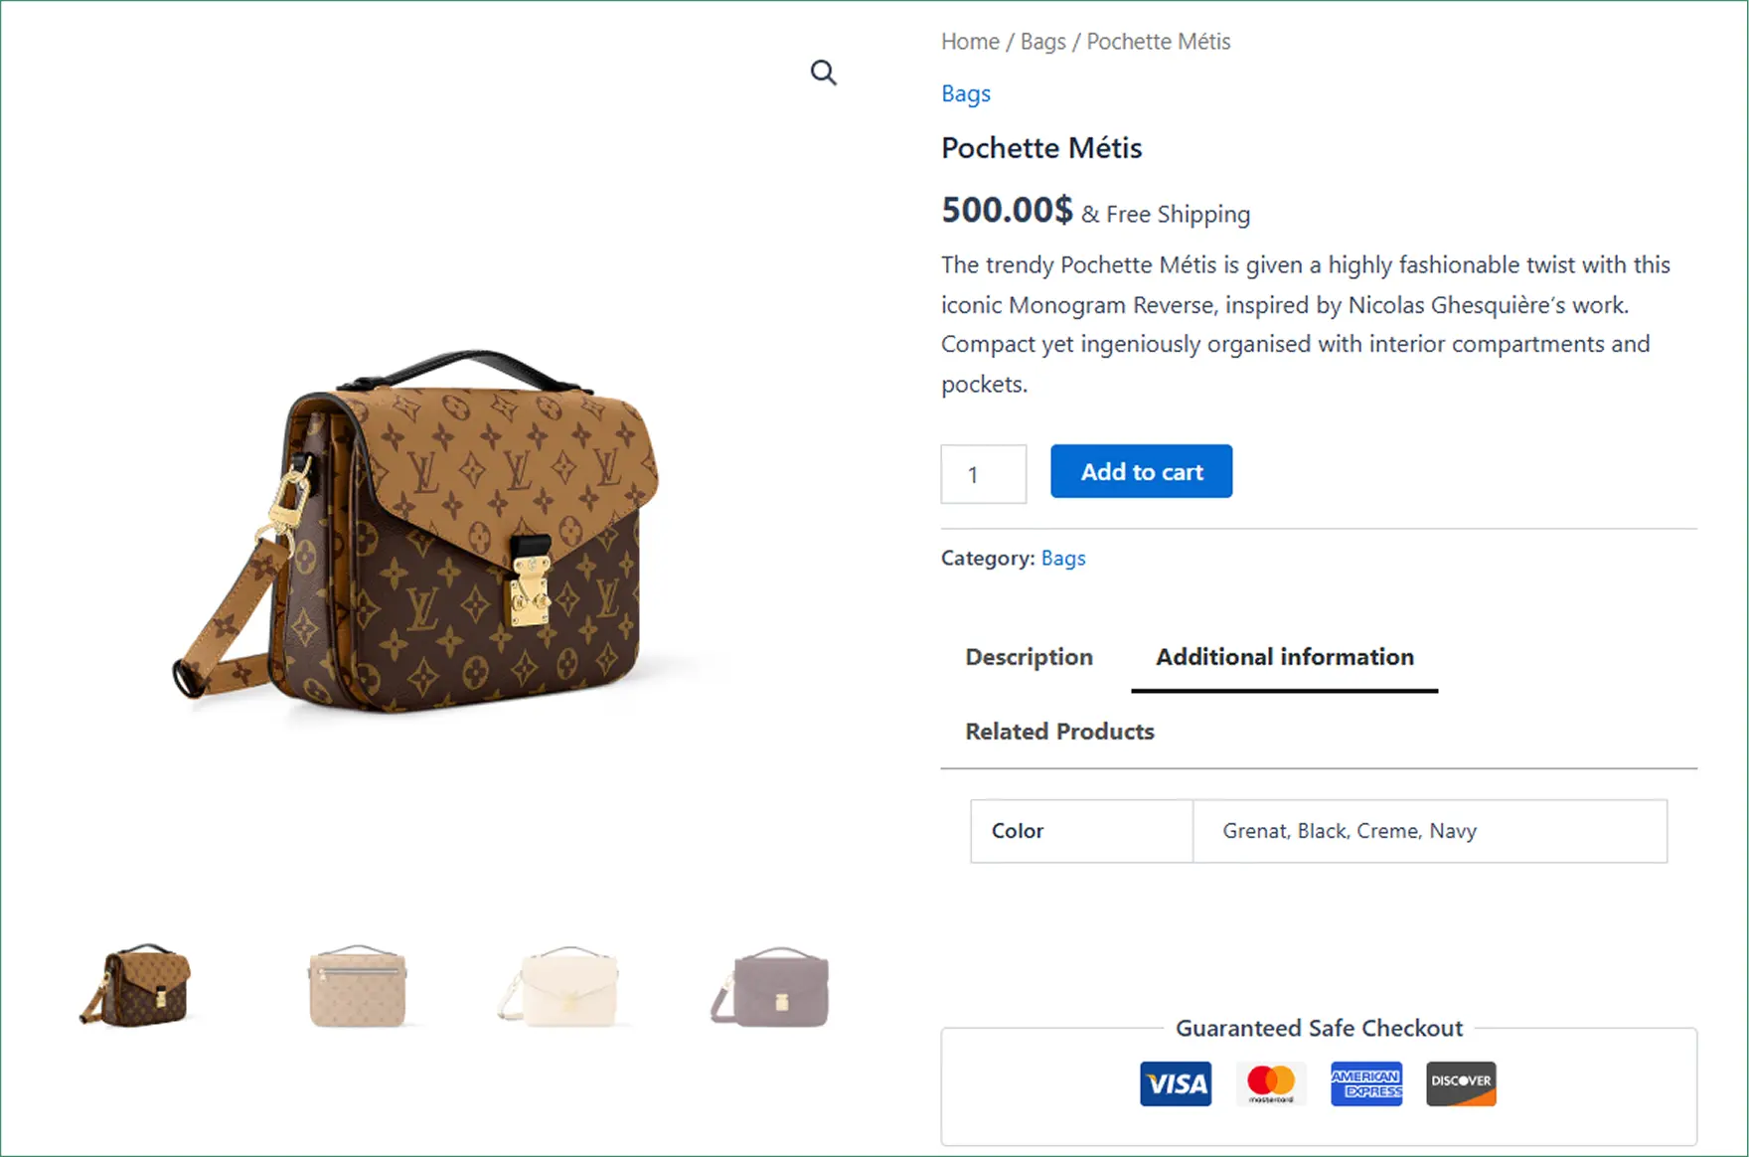This screenshot has width=1749, height=1157.
Task: Click the magnifier zoom icon on product image
Action: [823, 73]
